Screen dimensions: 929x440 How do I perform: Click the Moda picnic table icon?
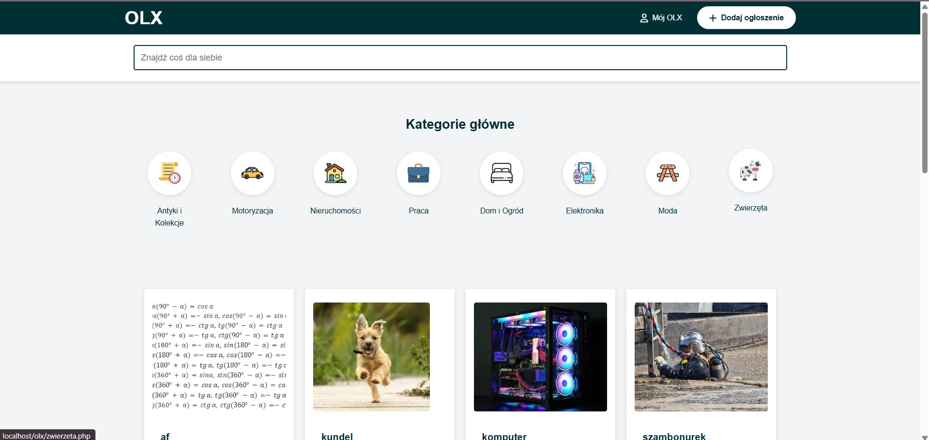[x=668, y=173]
